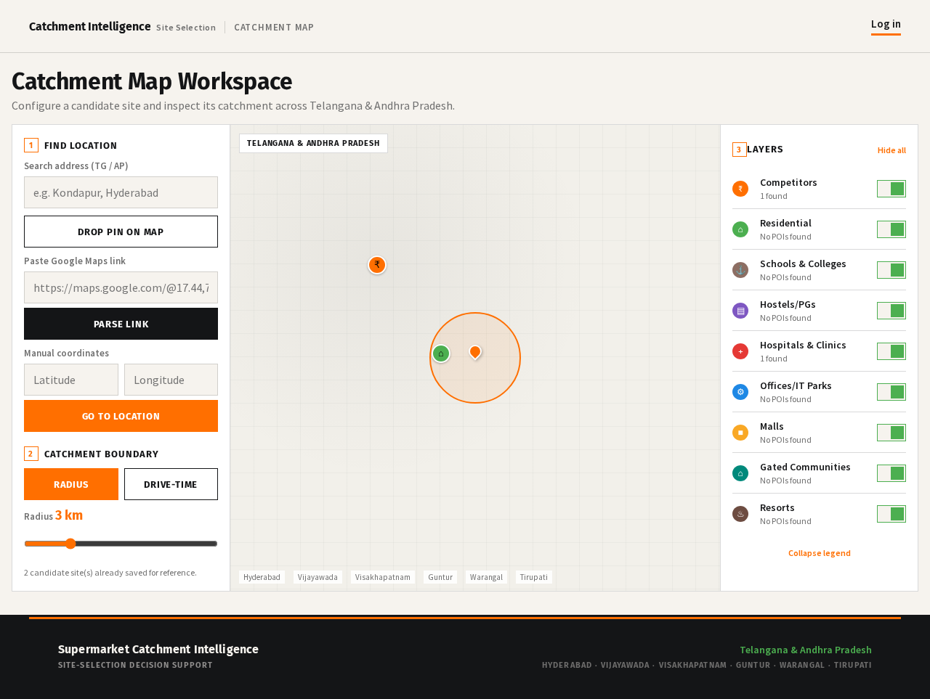Click '2 candidate site(s) already saved' text
This screenshot has width=930, height=699.
tap(110, 573)
